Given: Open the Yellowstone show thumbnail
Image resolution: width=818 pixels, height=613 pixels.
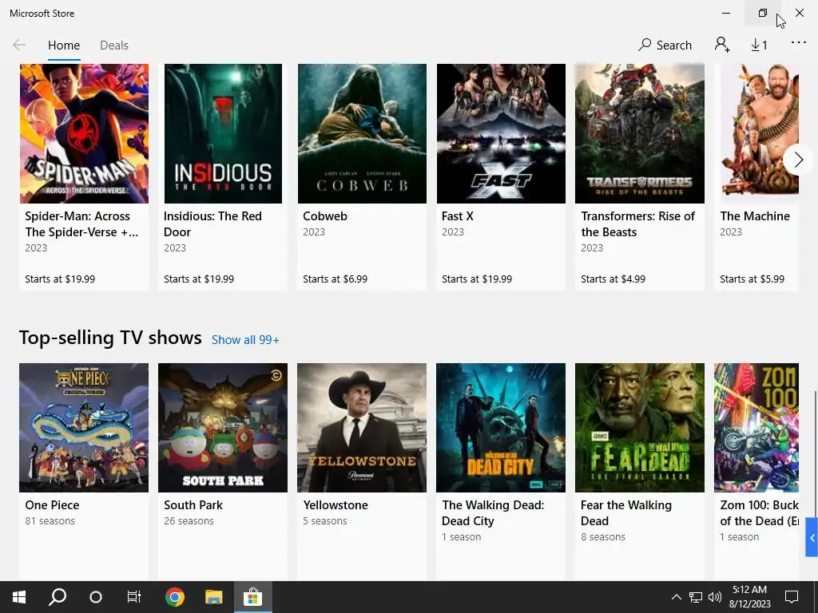Looking at the screenshot, I should point(362,428).
